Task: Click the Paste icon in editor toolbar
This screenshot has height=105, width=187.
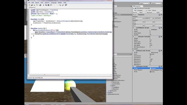Action: pyautogui.click(x=49, y=5)
